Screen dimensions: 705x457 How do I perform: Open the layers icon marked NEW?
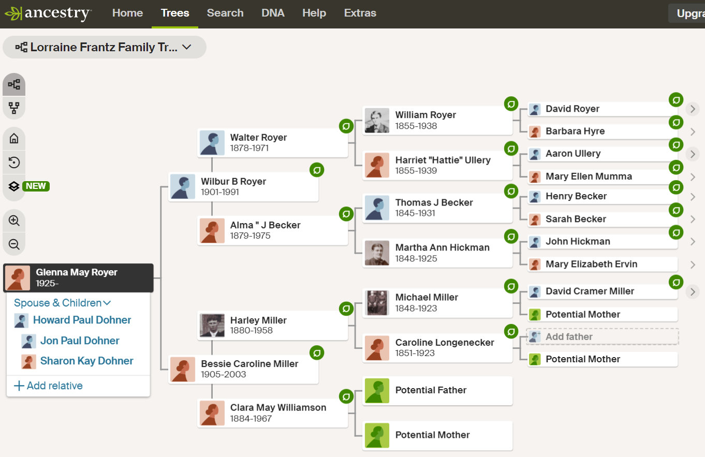tap(14, 186)
